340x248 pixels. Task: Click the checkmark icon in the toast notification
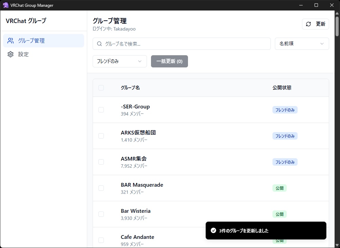pyautogui.click(x=213, y=231)
